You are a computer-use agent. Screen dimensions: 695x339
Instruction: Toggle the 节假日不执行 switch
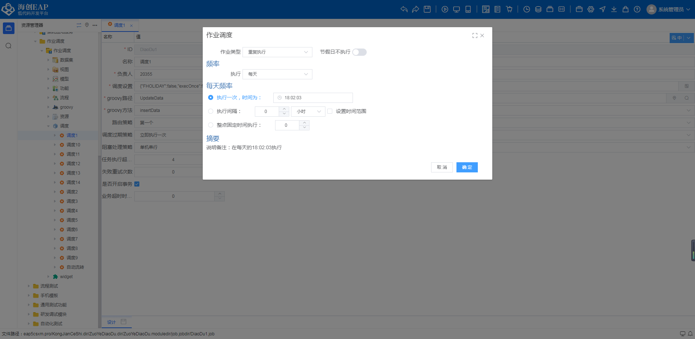[359, 52]
